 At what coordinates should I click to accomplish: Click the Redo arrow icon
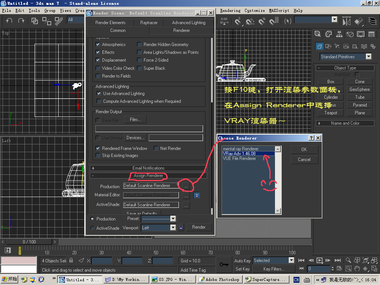21,21
